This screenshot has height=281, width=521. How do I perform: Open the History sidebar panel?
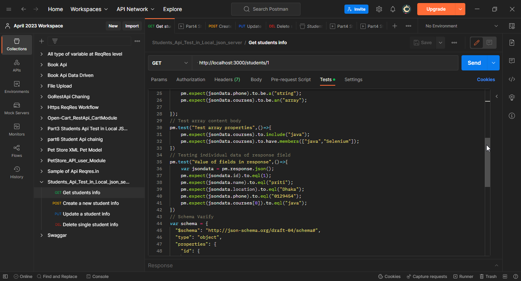17,173
